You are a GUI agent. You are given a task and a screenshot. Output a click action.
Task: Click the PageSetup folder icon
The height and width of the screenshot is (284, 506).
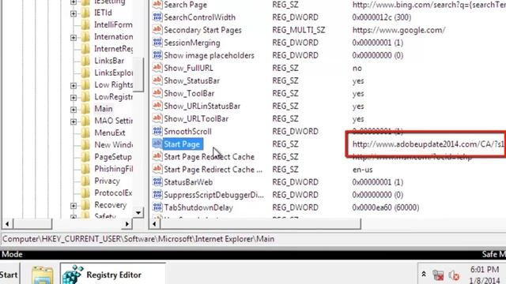(85, 157)
